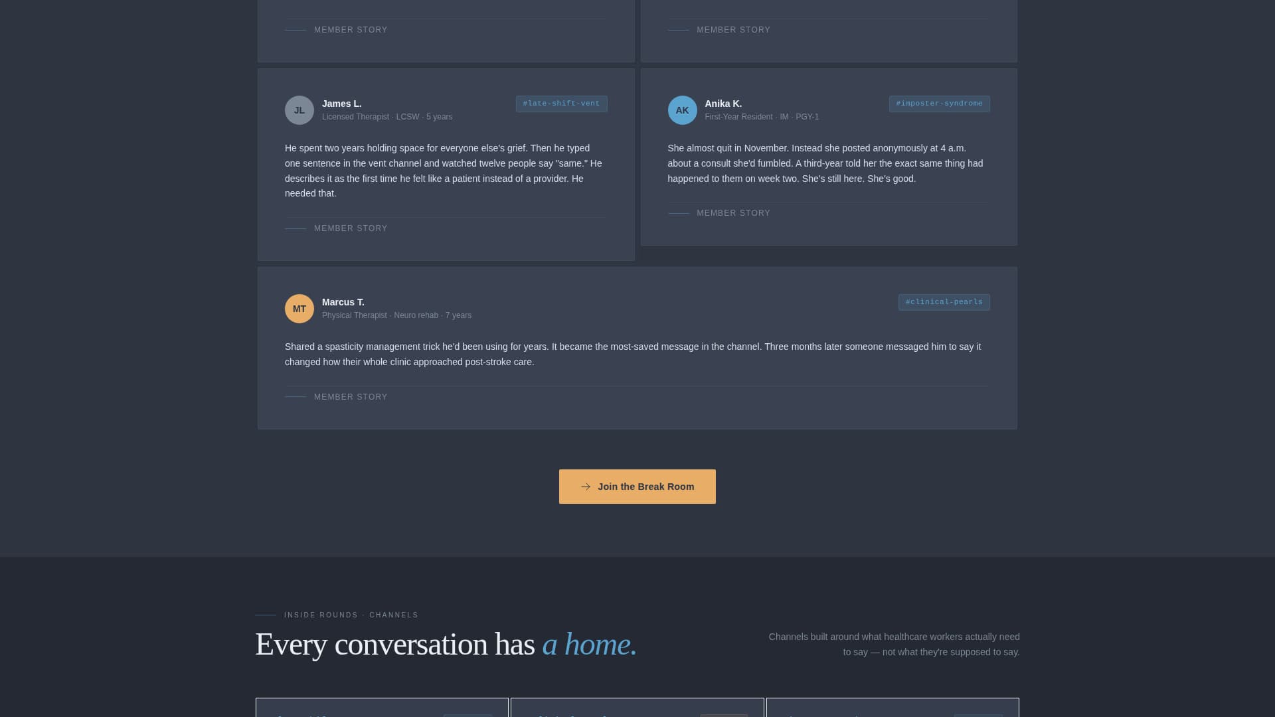The image size is (1275, 717).
Task: Open the #imposter-syndrome channel tag
Action: coord(939,104)
